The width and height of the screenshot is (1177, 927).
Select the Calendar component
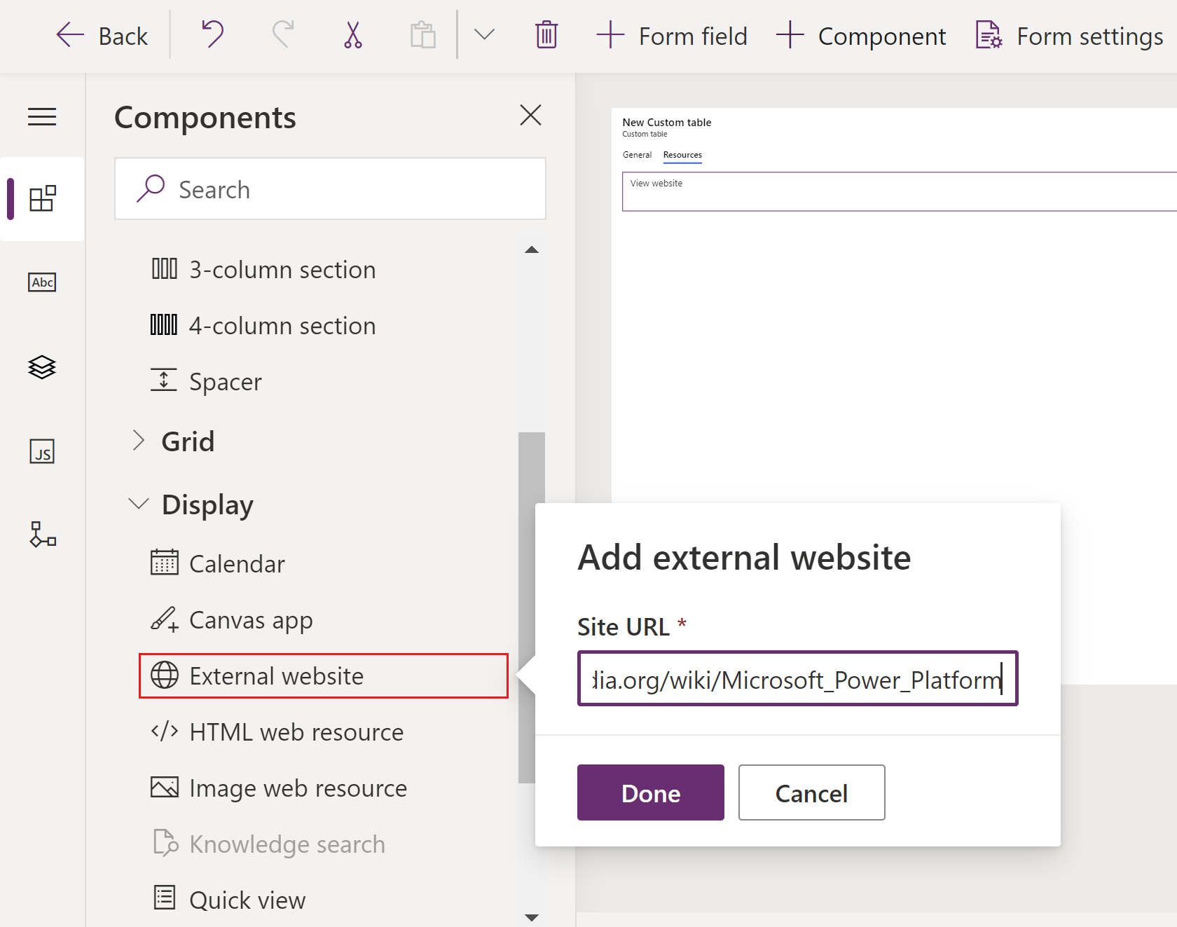click(x=237, y=563)
